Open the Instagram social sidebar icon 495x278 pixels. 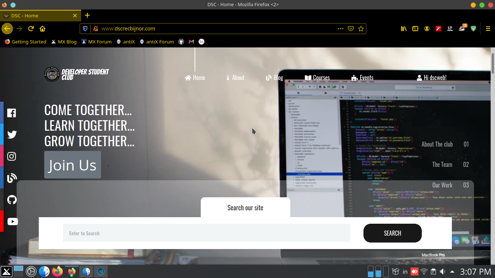(x=12, y=156)
